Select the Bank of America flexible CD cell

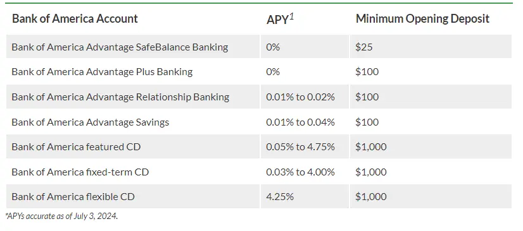[133, 196]
